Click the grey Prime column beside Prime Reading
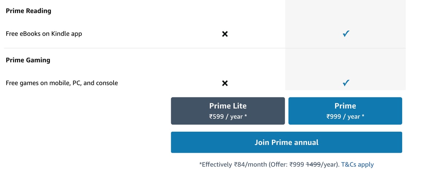The height and width of the screenshot is (175, 438). pos(345,11)
